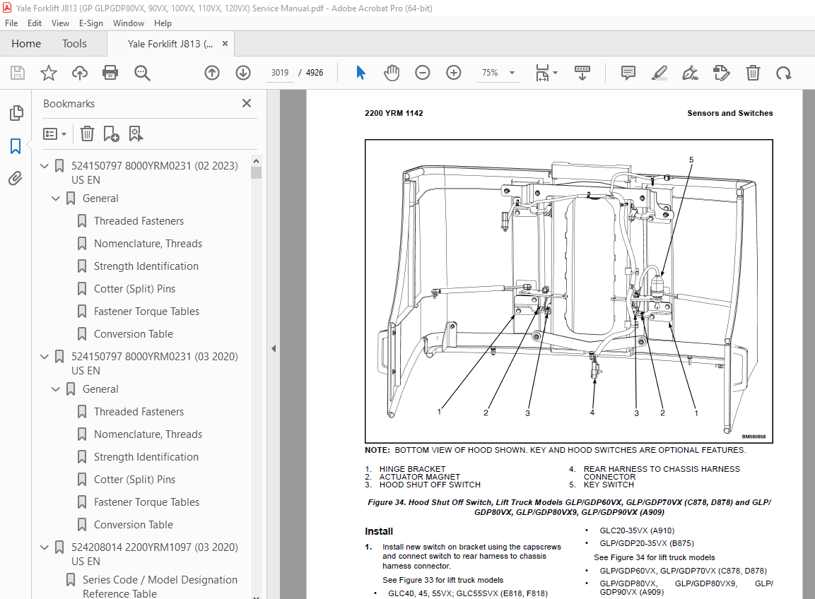This screenshot has width=815, height=599.
Task: Open second Conversion Table bookmark
Action: click(134, 525)
